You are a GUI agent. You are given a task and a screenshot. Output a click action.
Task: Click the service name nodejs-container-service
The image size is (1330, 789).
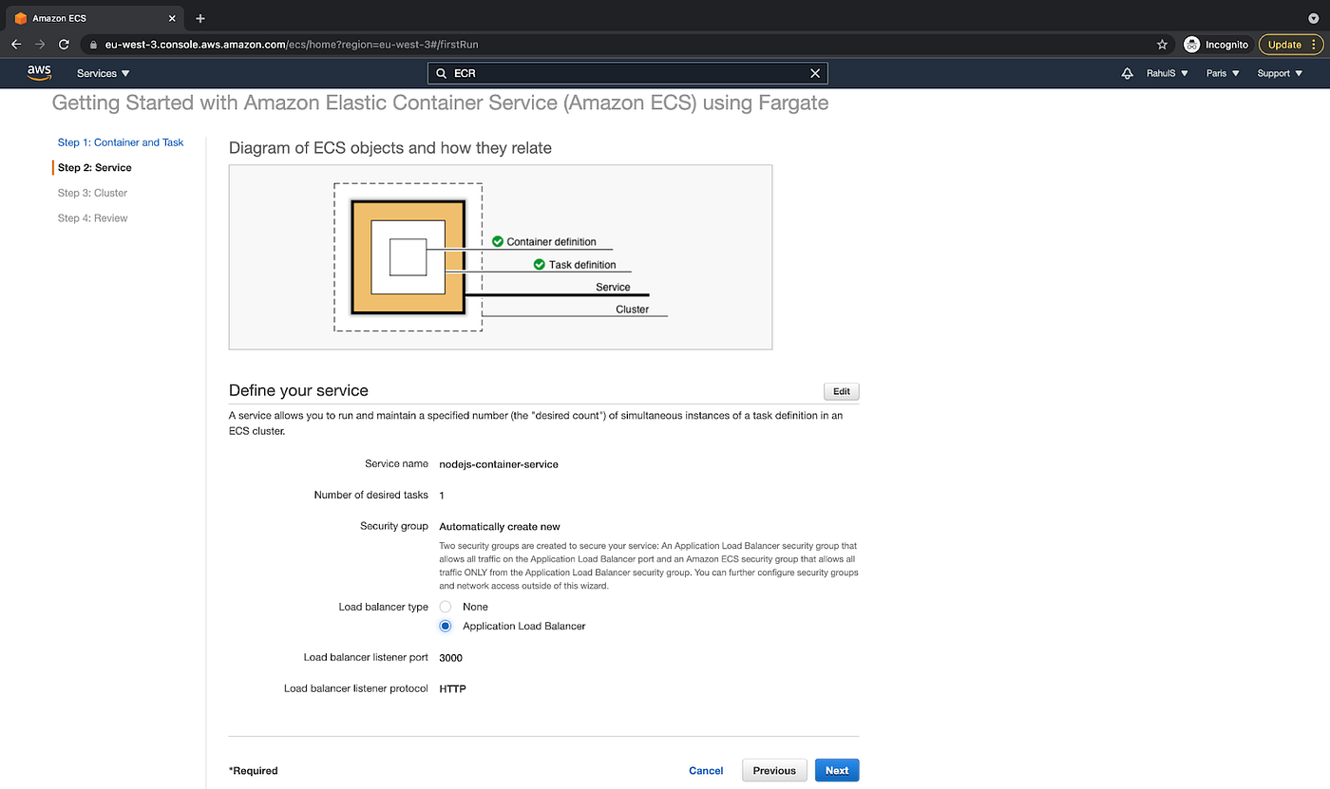coord(499,464)
